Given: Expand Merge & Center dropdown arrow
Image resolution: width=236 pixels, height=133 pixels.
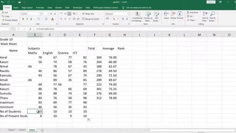Looking at the screenshot, I should coord(101,19).
